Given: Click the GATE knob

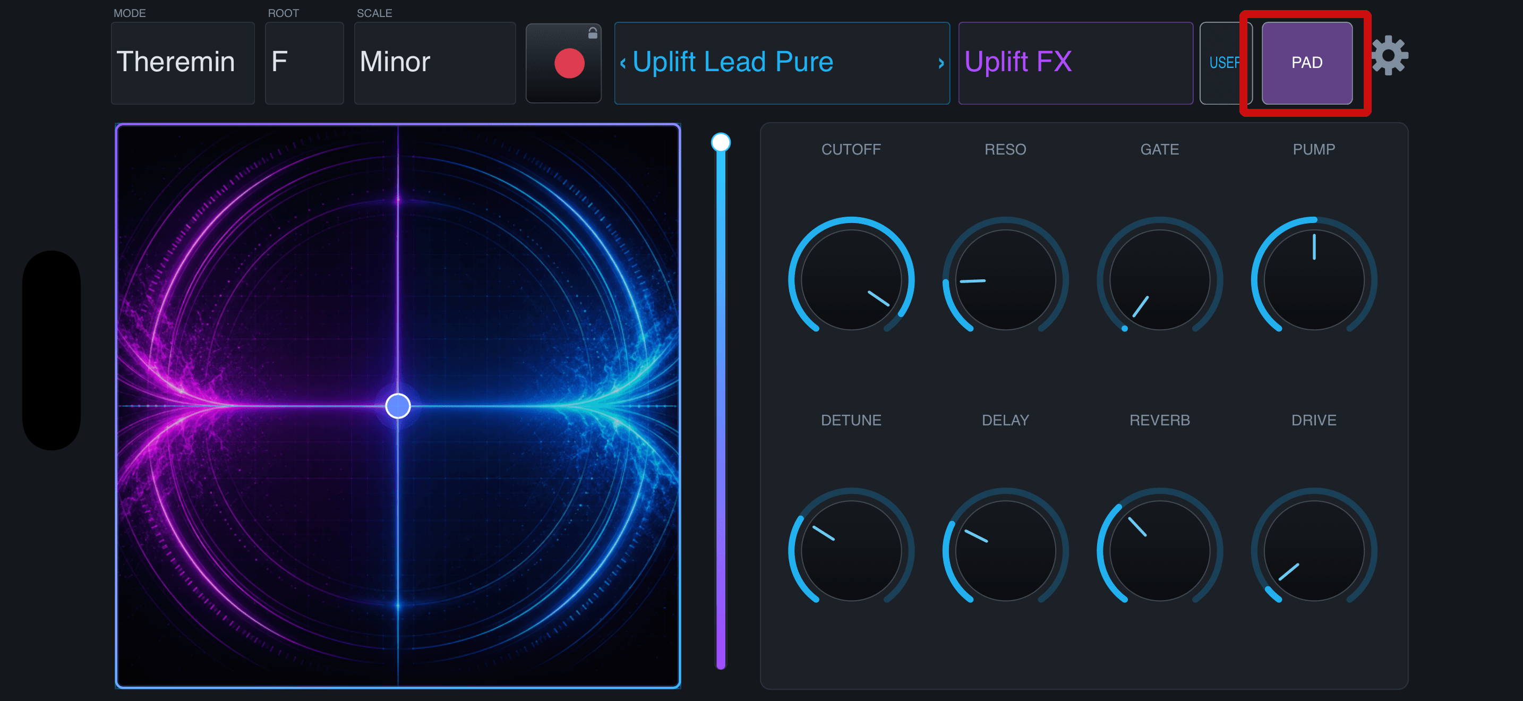Looking at the screenshot, I should [x=1159, y=279].
